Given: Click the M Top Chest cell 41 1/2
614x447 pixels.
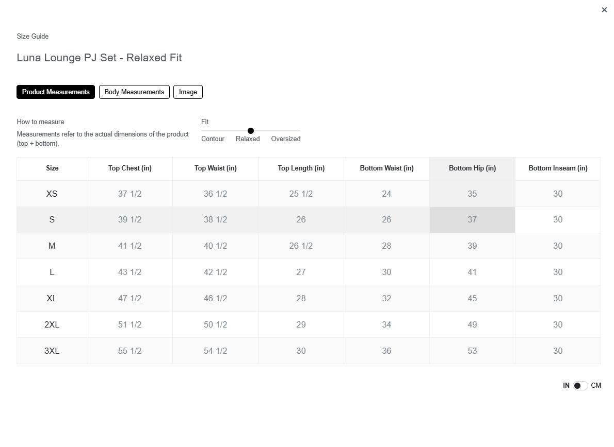Looking at the screenshot, I should [130, 246].
